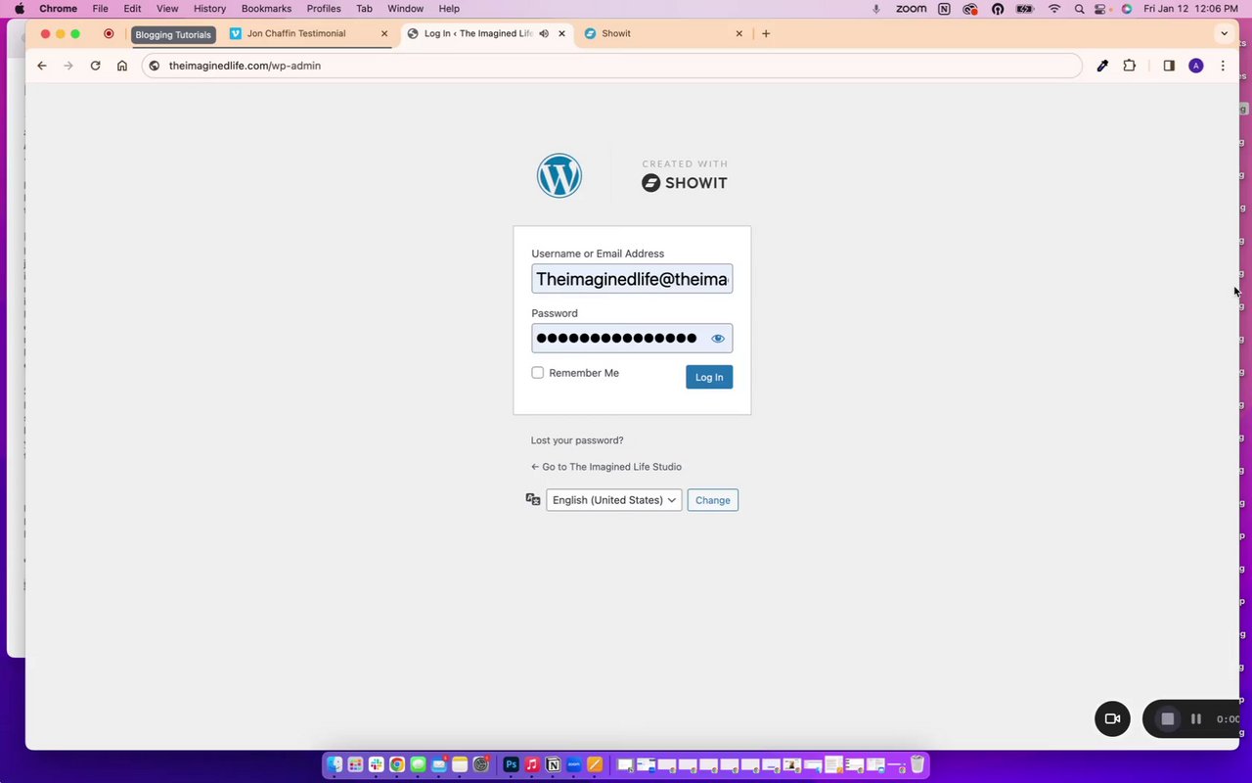Image resolution: width=1252 pixels, height=783 pixels.
Task: Open the Lost your password link
Action: 577,440
